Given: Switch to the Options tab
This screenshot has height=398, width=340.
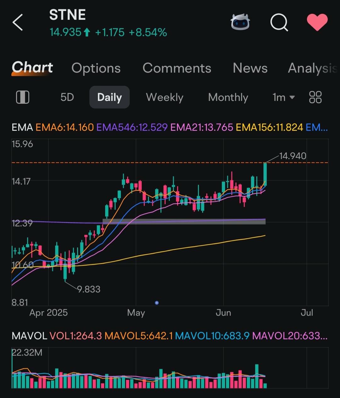Looking at the screenshot, I should click(x=96, y=68).
